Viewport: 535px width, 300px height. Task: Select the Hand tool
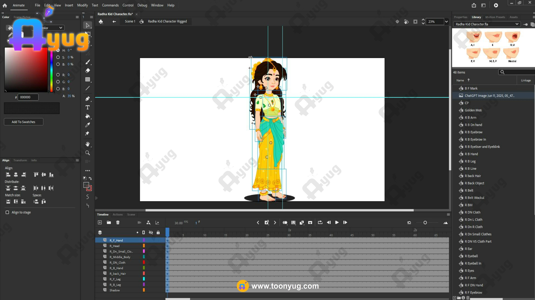tap(87, 144)
